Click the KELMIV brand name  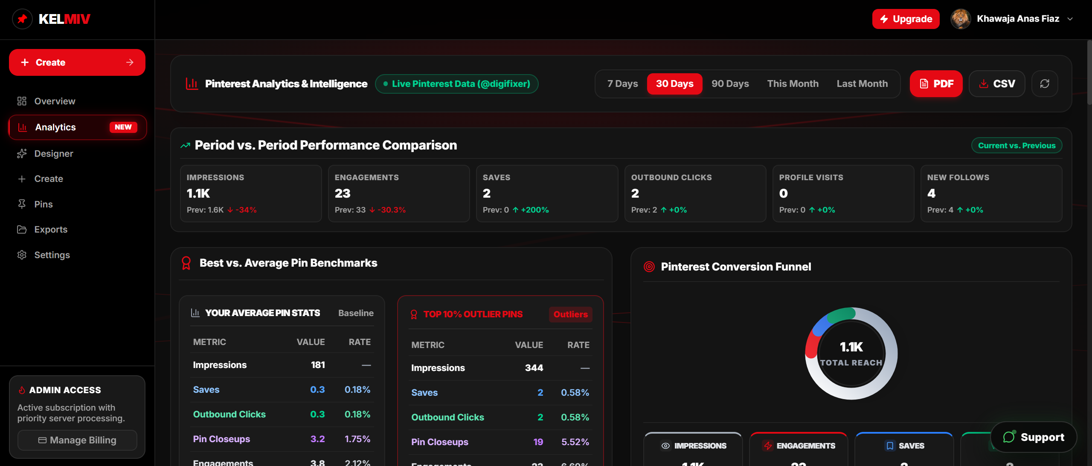click(x=64, y=19)
